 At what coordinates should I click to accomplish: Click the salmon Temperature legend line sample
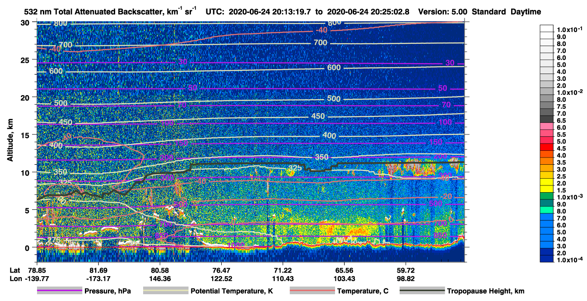312,291
